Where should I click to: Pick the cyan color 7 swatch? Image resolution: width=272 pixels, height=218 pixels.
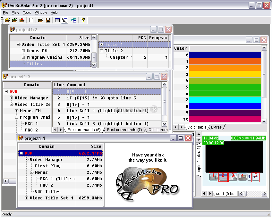point(225,100)
